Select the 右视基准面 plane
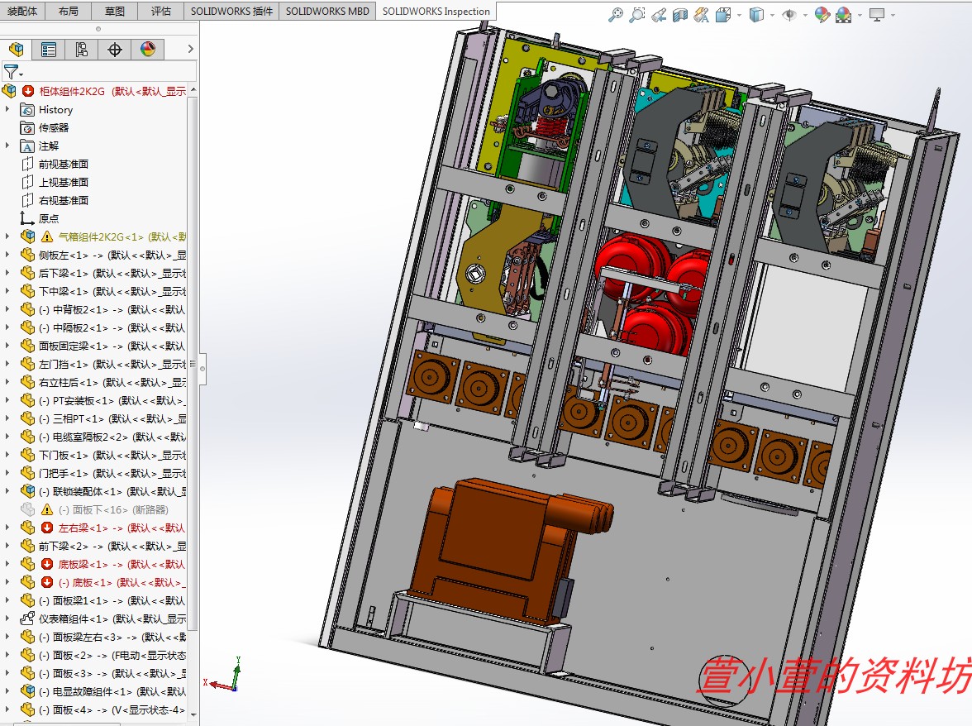The width and height of the screenshot is (972, 726). tap(63, 200)
